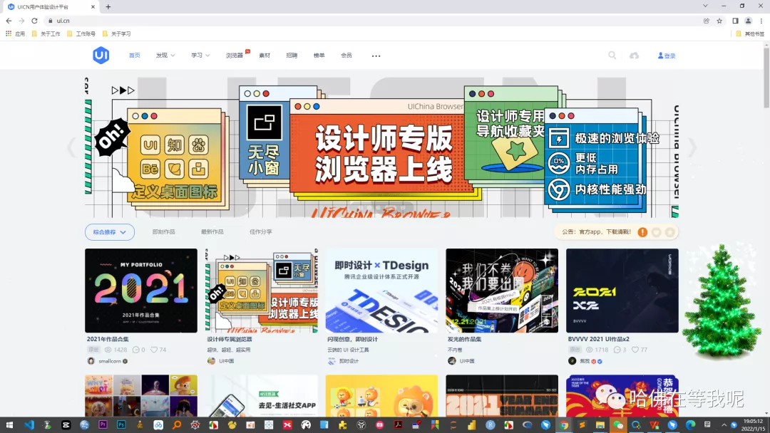Click the BVVVV 2021 UI作品x2 title link
This screenshot has width=770, height=433.
(x=599, y=339)
